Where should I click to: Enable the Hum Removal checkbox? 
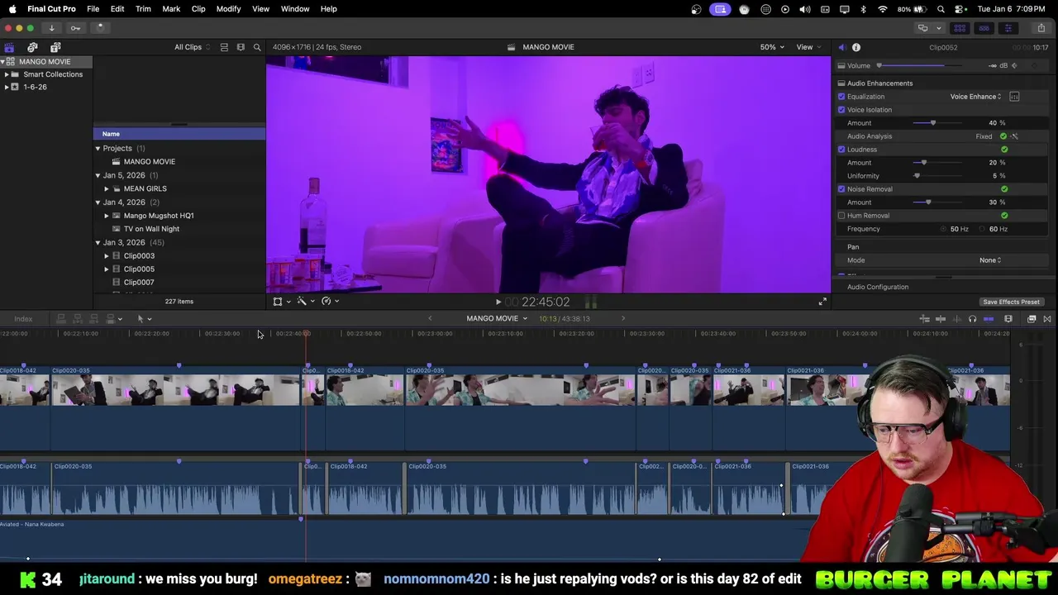tap(841, 216)
